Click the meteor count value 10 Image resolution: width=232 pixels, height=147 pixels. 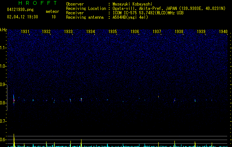(x=53, y=17)
